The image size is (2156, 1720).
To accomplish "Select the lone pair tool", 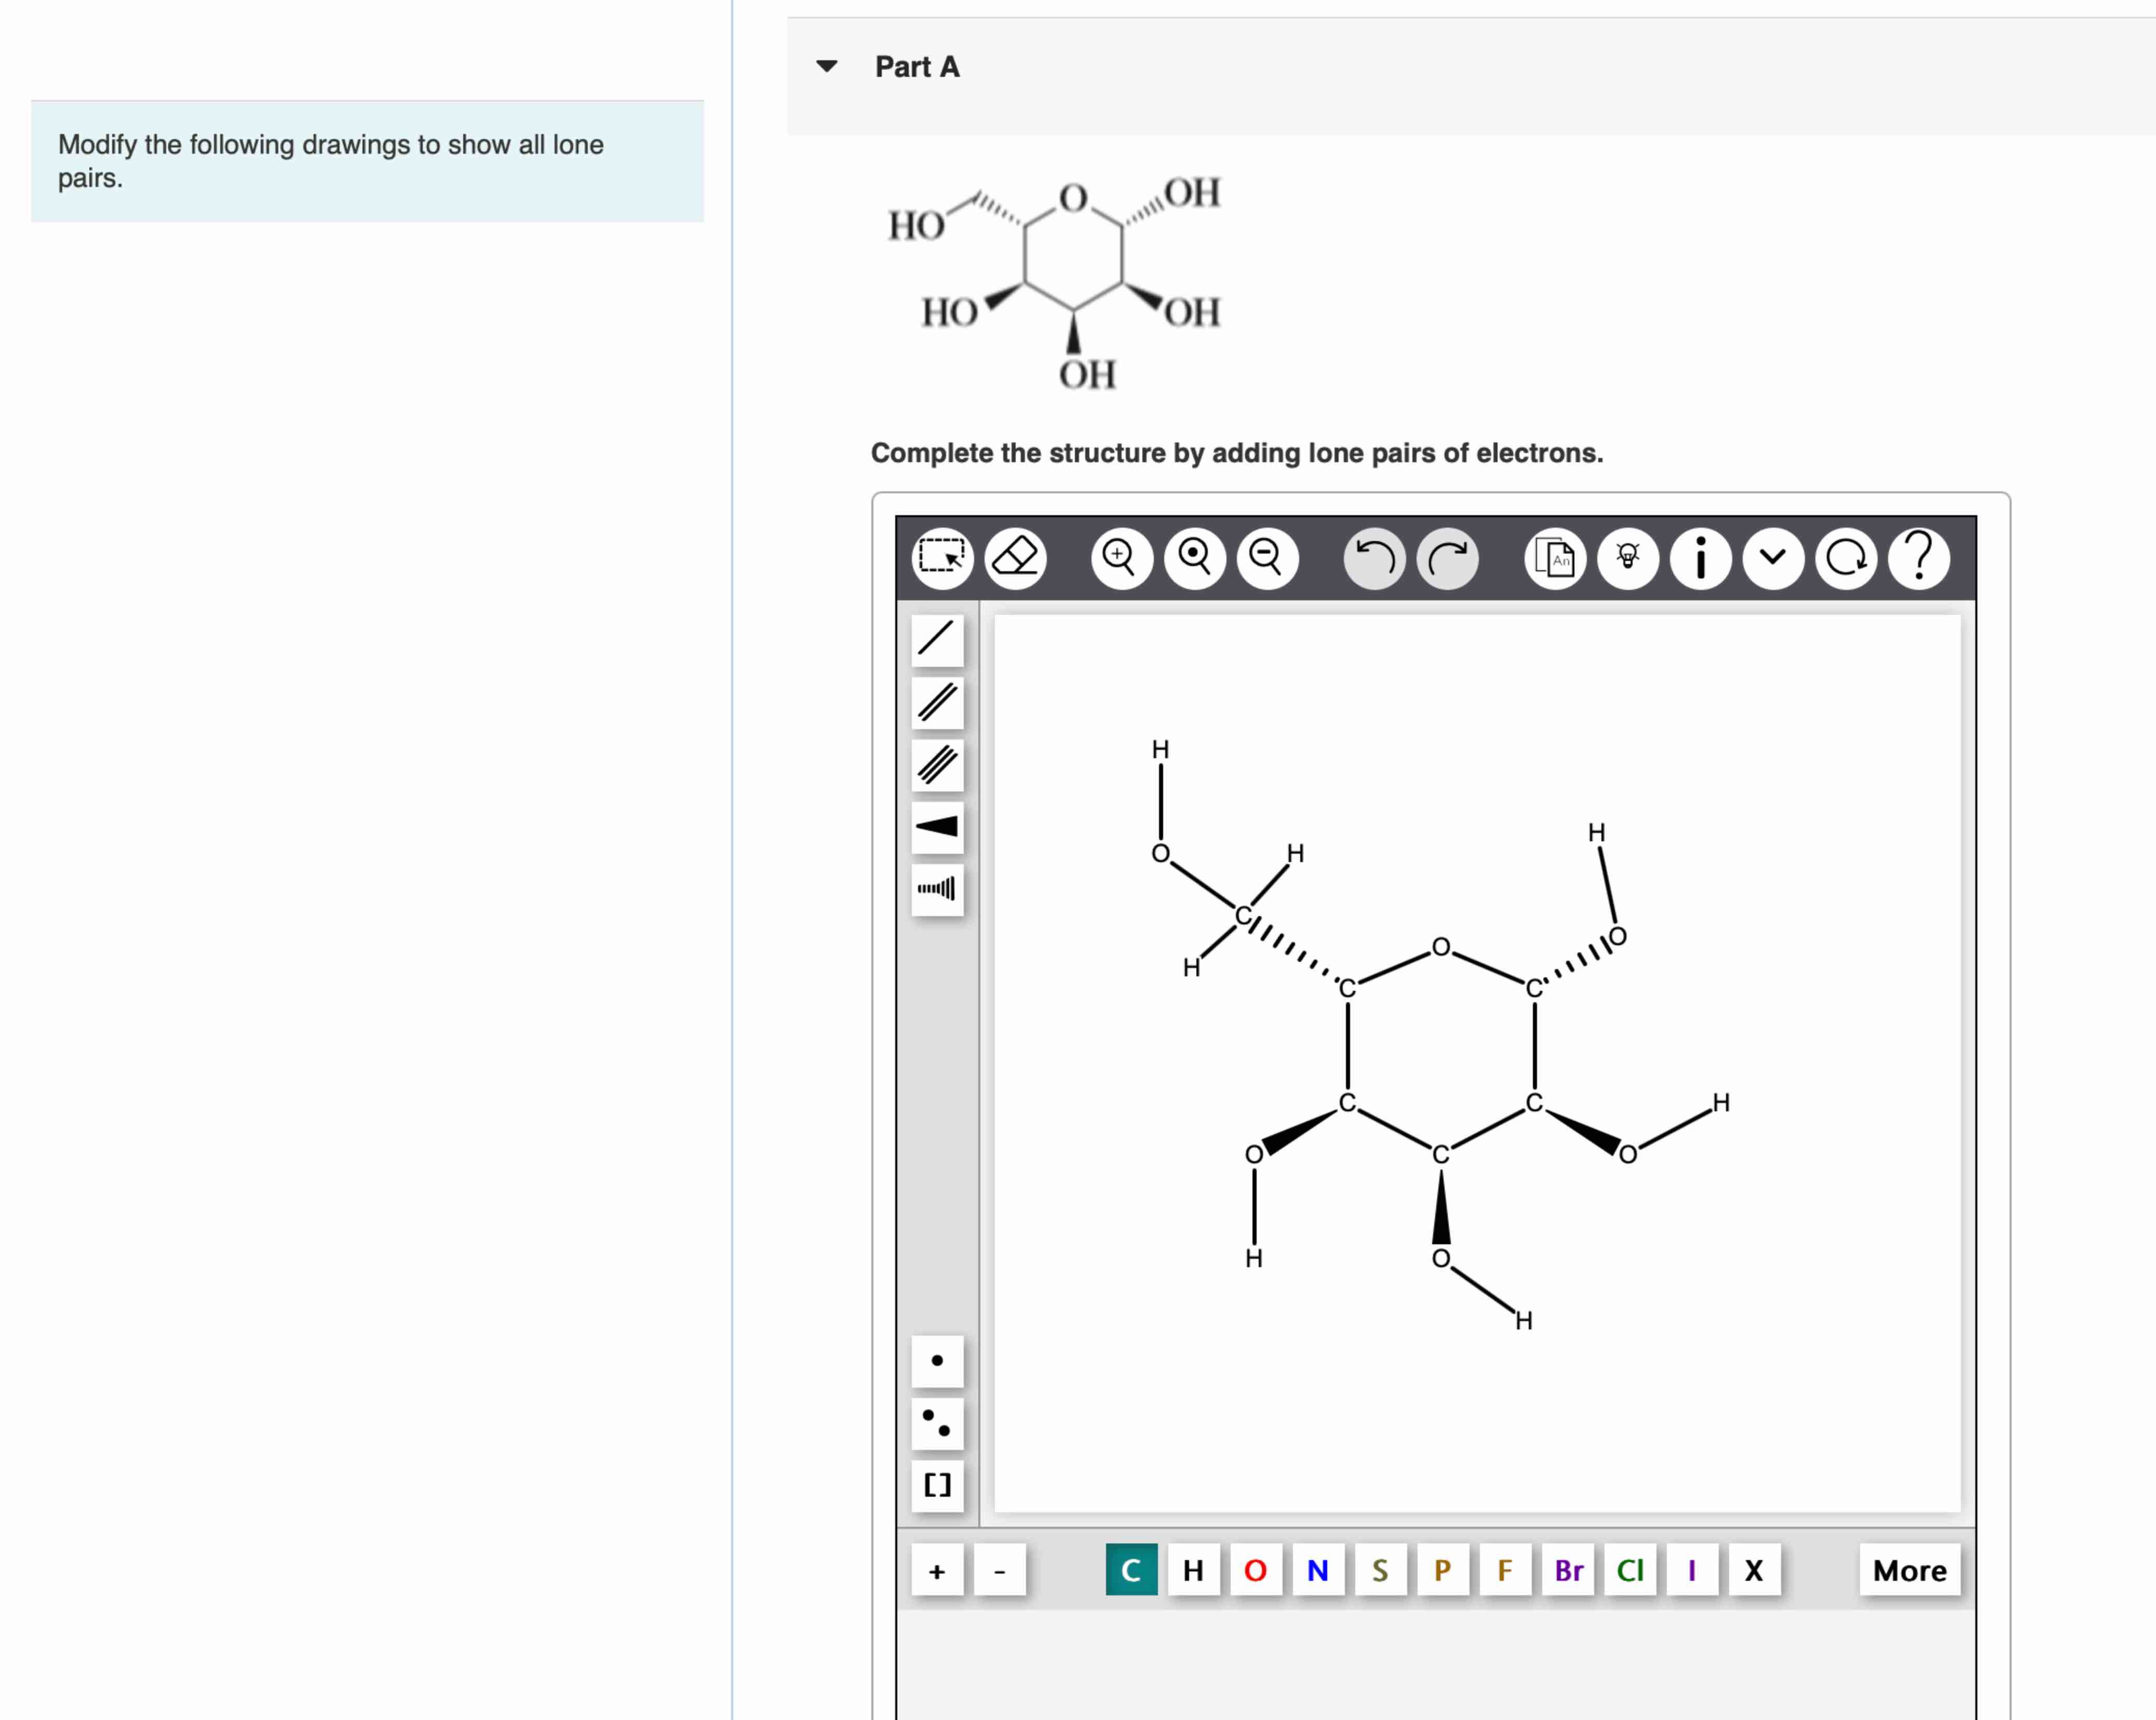I will point(937,1424).
